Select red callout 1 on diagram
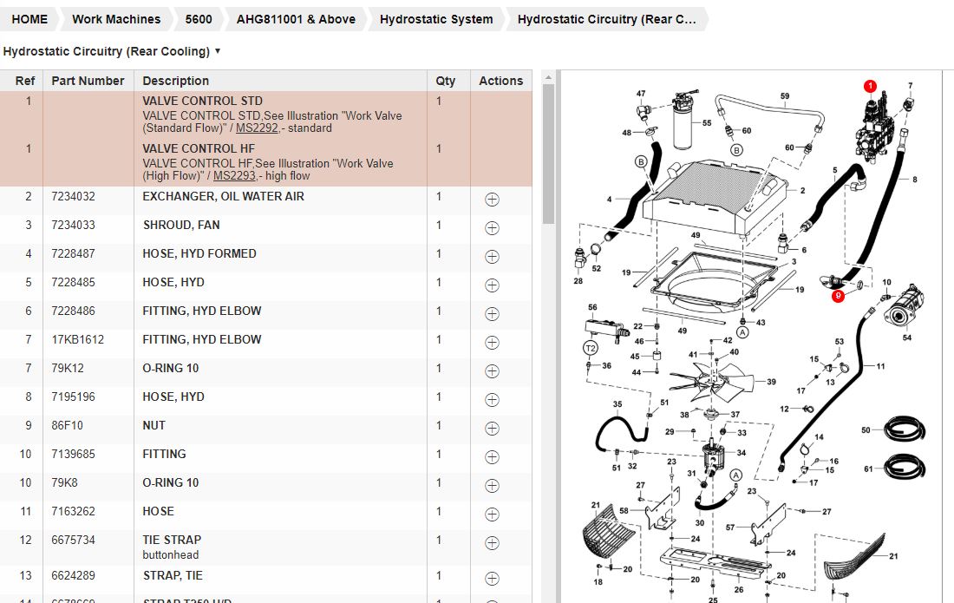 pos(870,87)
